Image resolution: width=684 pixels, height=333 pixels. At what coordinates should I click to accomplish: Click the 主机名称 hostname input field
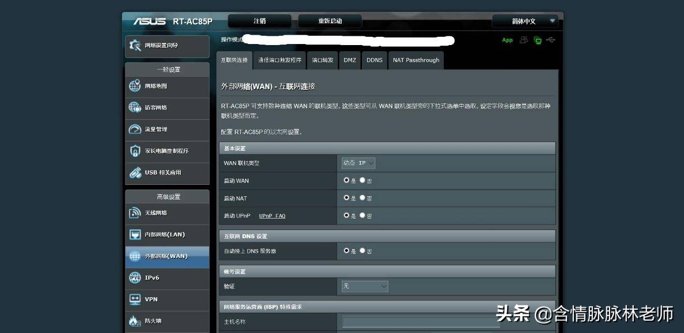tap(419, 322)
